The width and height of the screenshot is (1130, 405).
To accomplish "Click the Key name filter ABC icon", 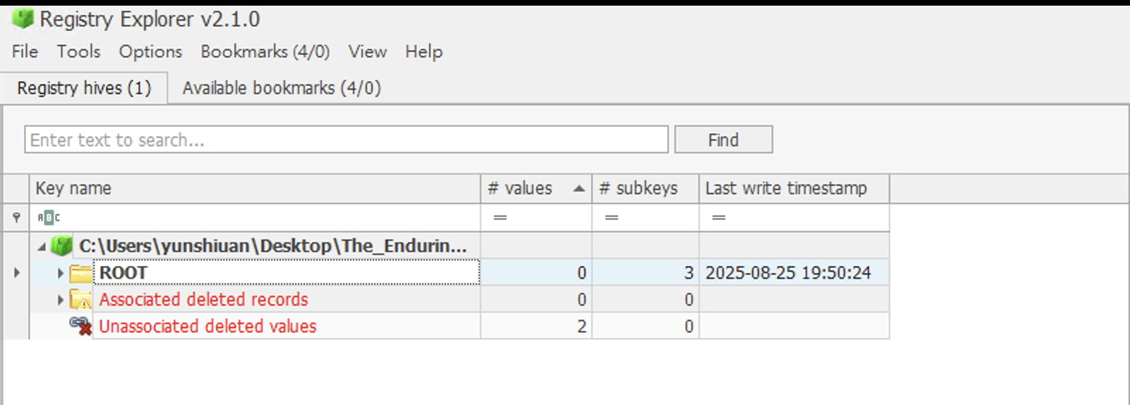I will pyautogui.click(x=49, y=217).
